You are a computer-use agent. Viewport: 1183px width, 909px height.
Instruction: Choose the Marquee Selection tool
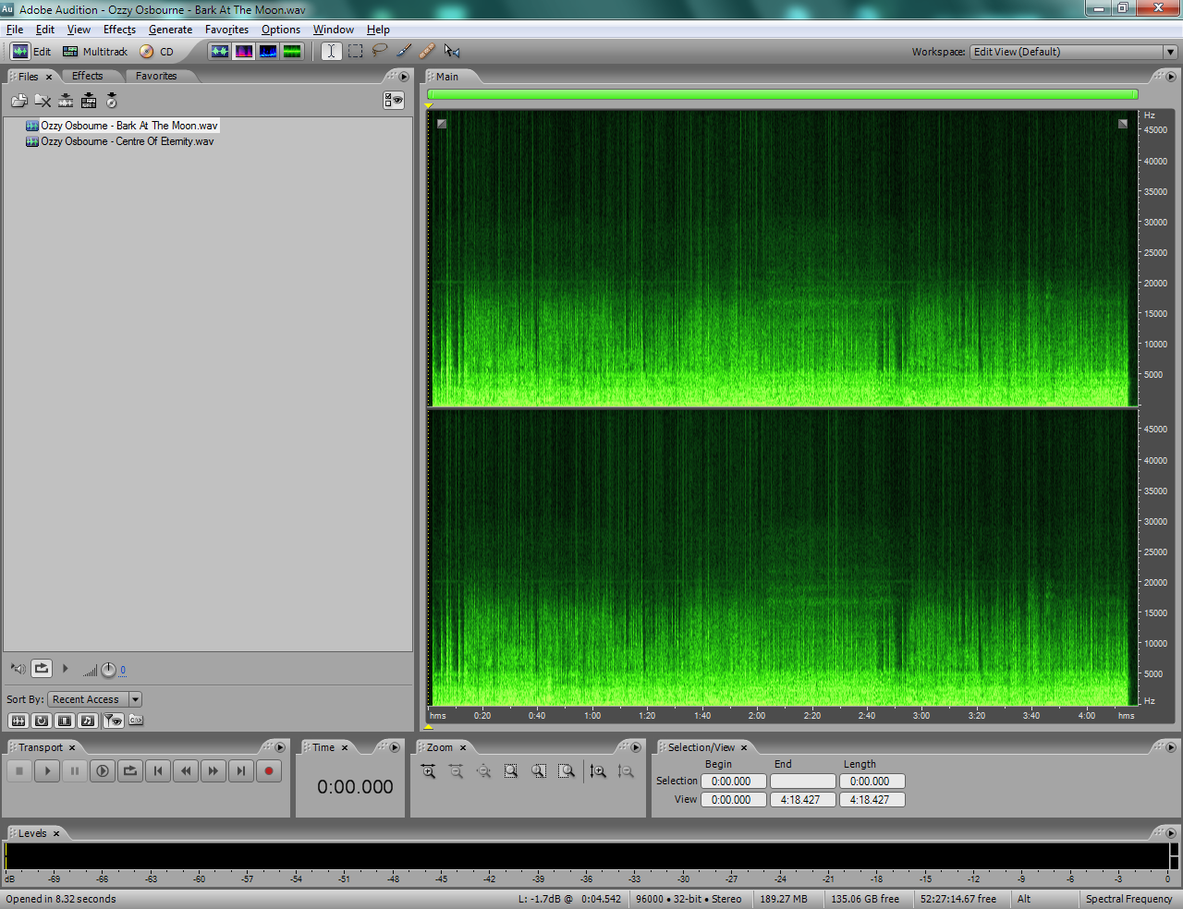pyautogui.click(x=356, y=52)
